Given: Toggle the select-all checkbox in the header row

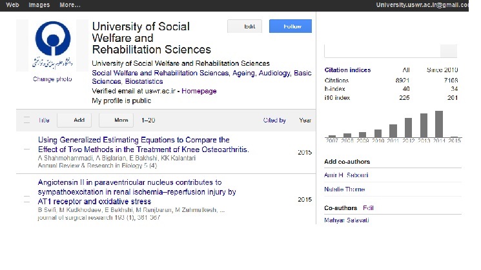Looking at the screenshot, I should 26,120.
